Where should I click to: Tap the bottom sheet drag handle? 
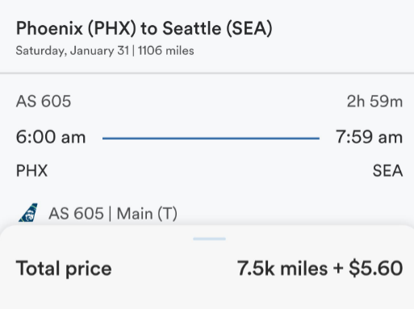point(209,239)
